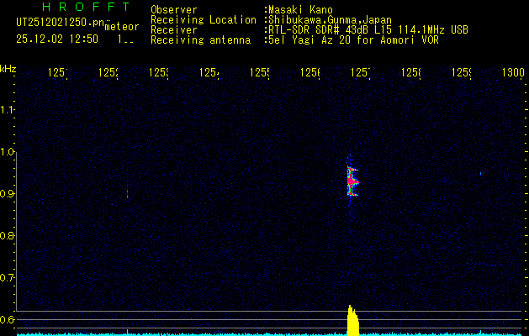Click the 1256 time axis label
This screenshot has width=529, height=336.
pyautogui.click(x=310, y=72)
